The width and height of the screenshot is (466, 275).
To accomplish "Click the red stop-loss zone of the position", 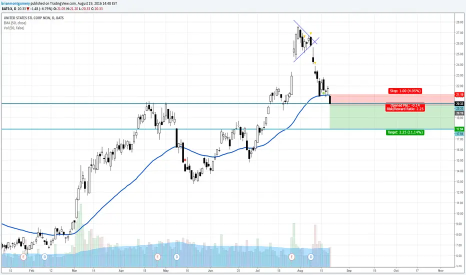I will (x=392, y=99).
